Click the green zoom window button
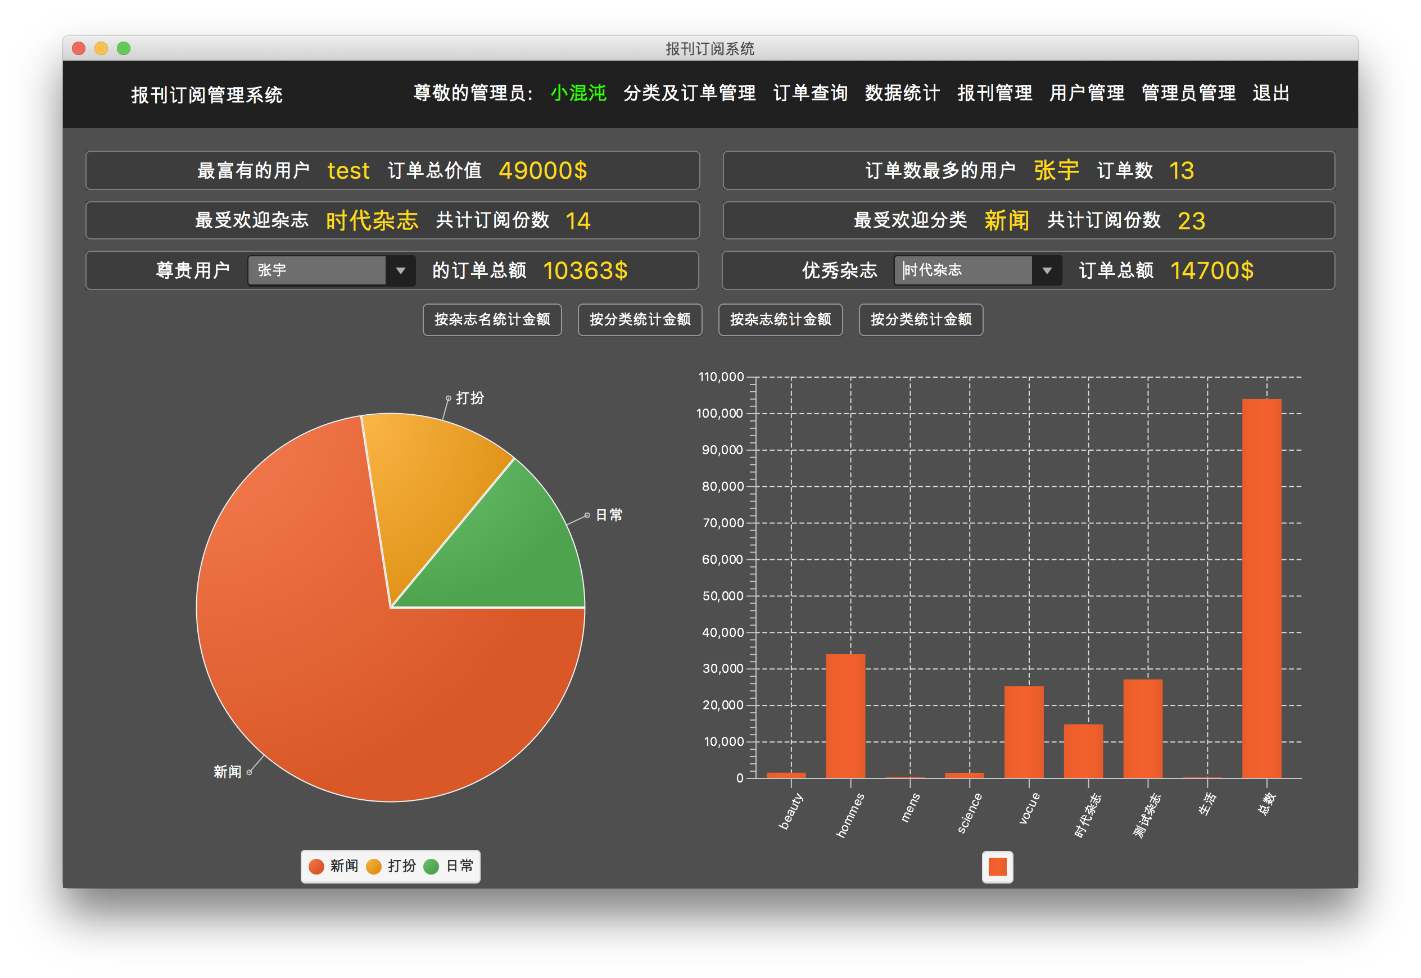Image resolution: width=1421 pixels, height=978 pixels. pyautogui.click(x=124, y=48)
